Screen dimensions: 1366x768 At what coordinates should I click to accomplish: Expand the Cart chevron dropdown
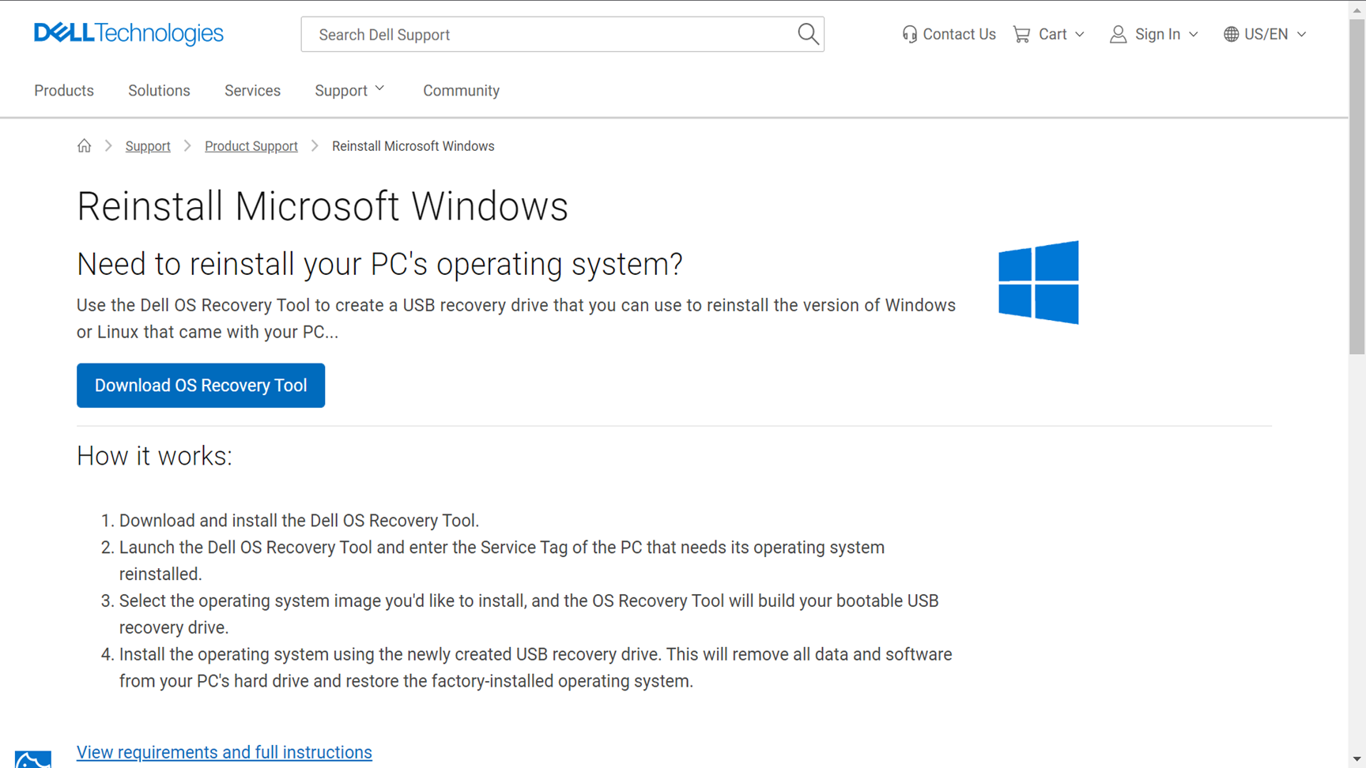(1080, 34)
